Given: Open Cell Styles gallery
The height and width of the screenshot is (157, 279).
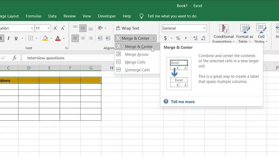Looking at the screenshot, I should [x=261, y=34].
